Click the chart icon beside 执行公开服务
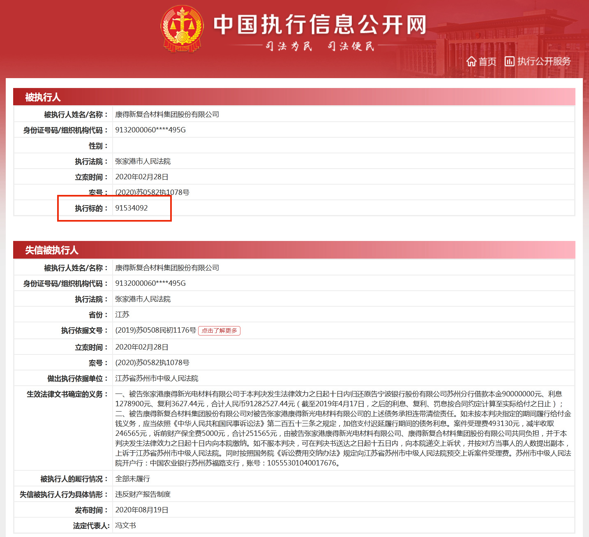 (x=509, y=61)
